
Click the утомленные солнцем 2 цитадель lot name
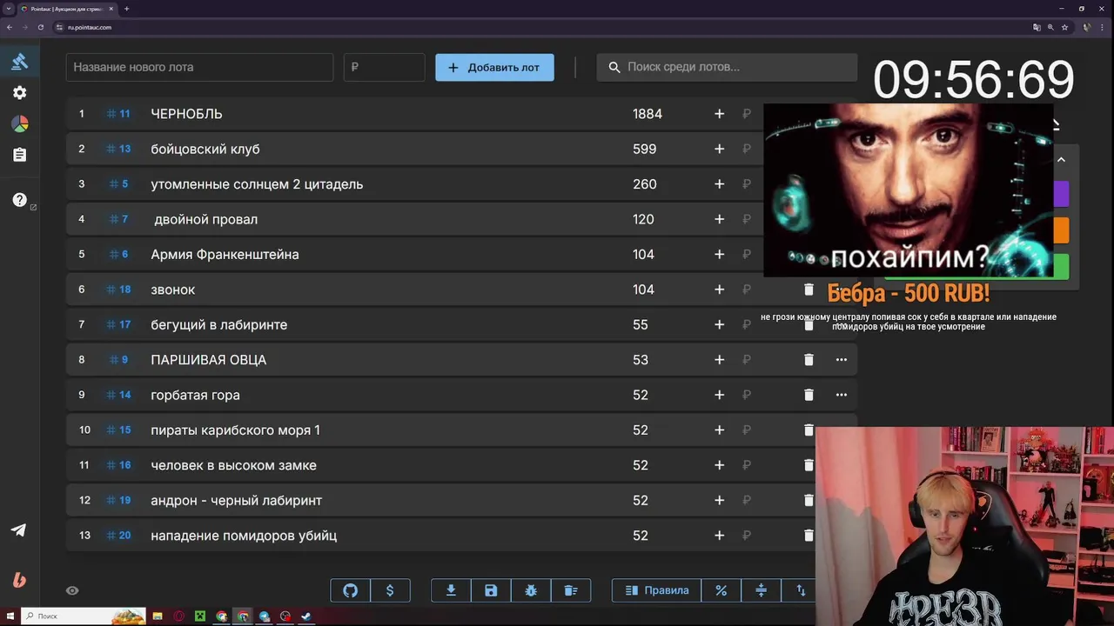point(257,184)
